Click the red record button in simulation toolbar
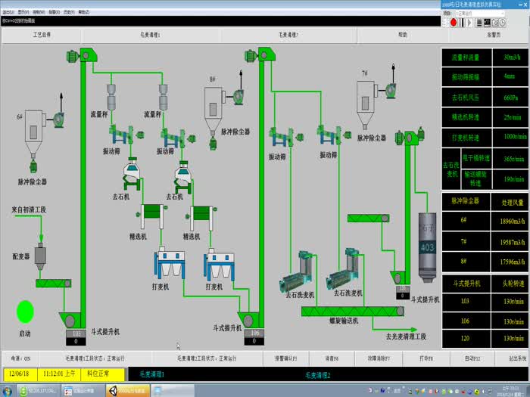This screenshot has height=397, width=530. tap(454, 23)
